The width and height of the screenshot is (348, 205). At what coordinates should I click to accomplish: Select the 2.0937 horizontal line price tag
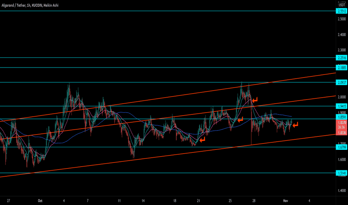[x=342, y=82]
